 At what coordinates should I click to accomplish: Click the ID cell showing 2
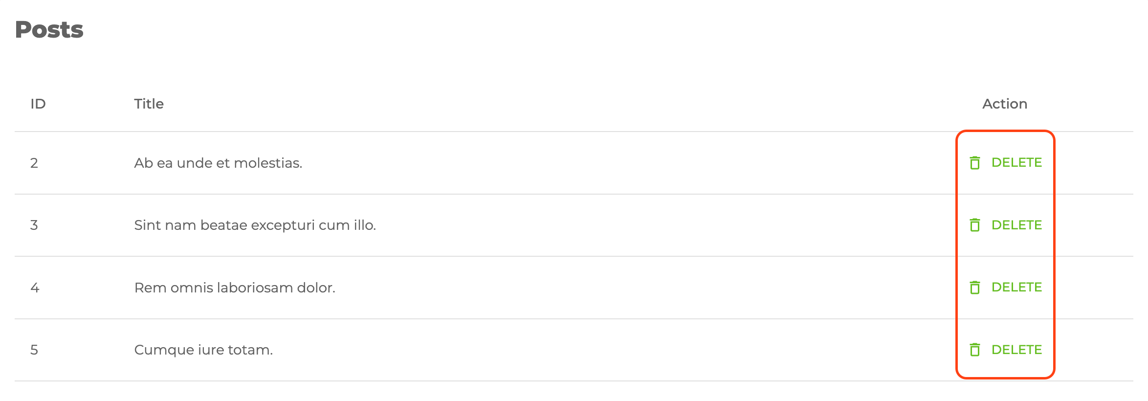(x=34, y=163)
